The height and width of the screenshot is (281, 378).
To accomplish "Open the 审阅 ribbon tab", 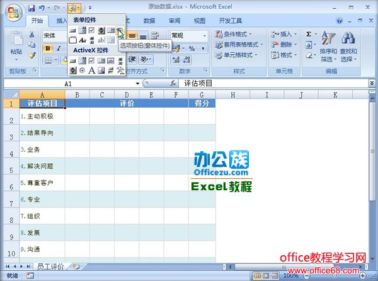I will (175, 21).
